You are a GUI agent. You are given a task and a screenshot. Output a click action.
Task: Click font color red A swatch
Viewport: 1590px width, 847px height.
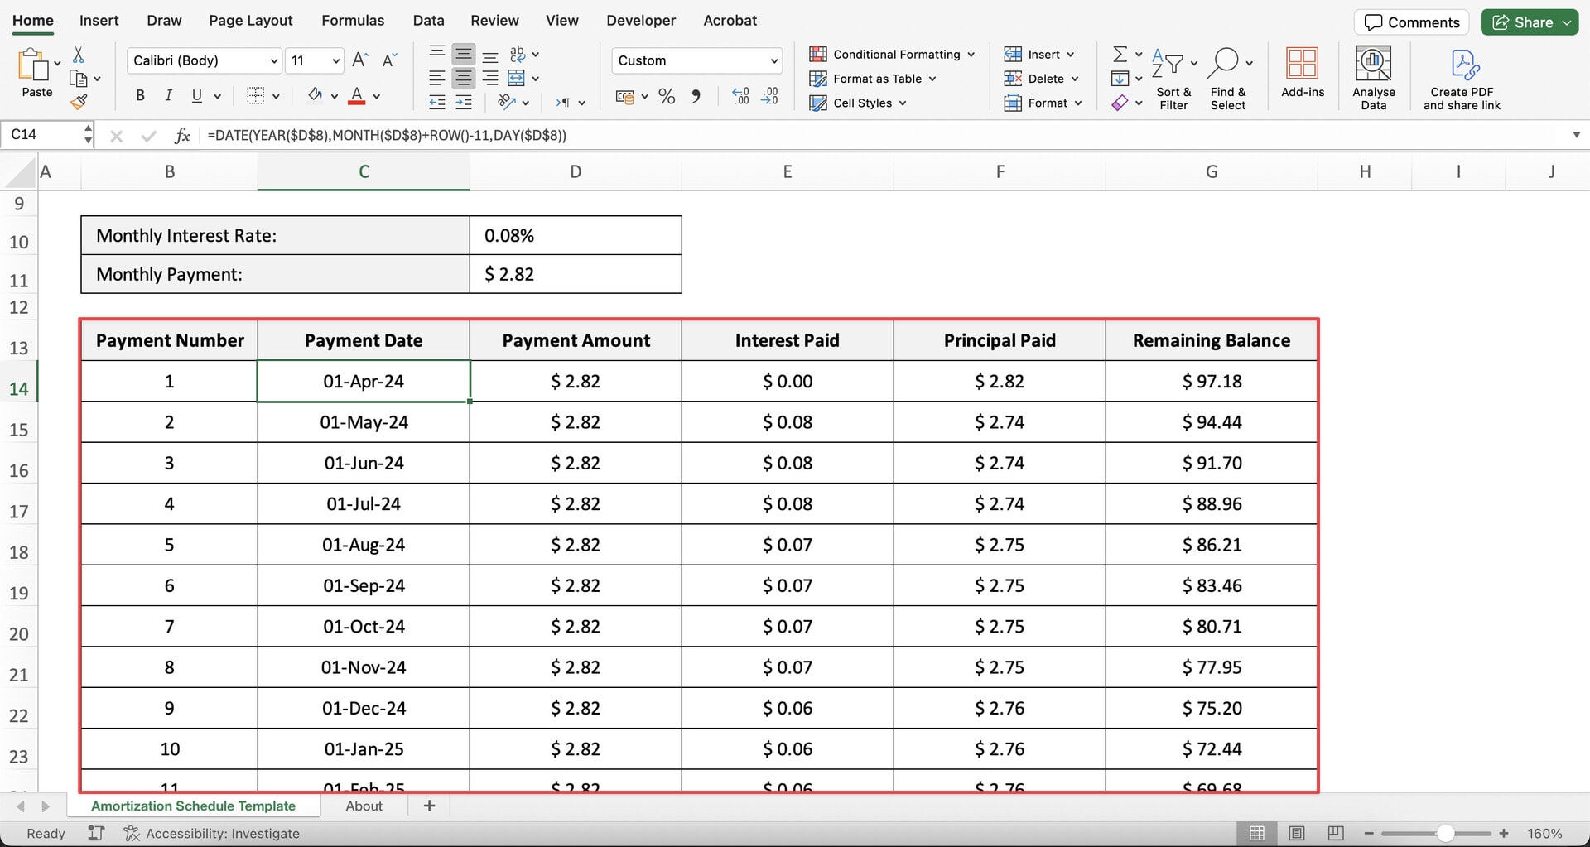(x=357, y=96)
